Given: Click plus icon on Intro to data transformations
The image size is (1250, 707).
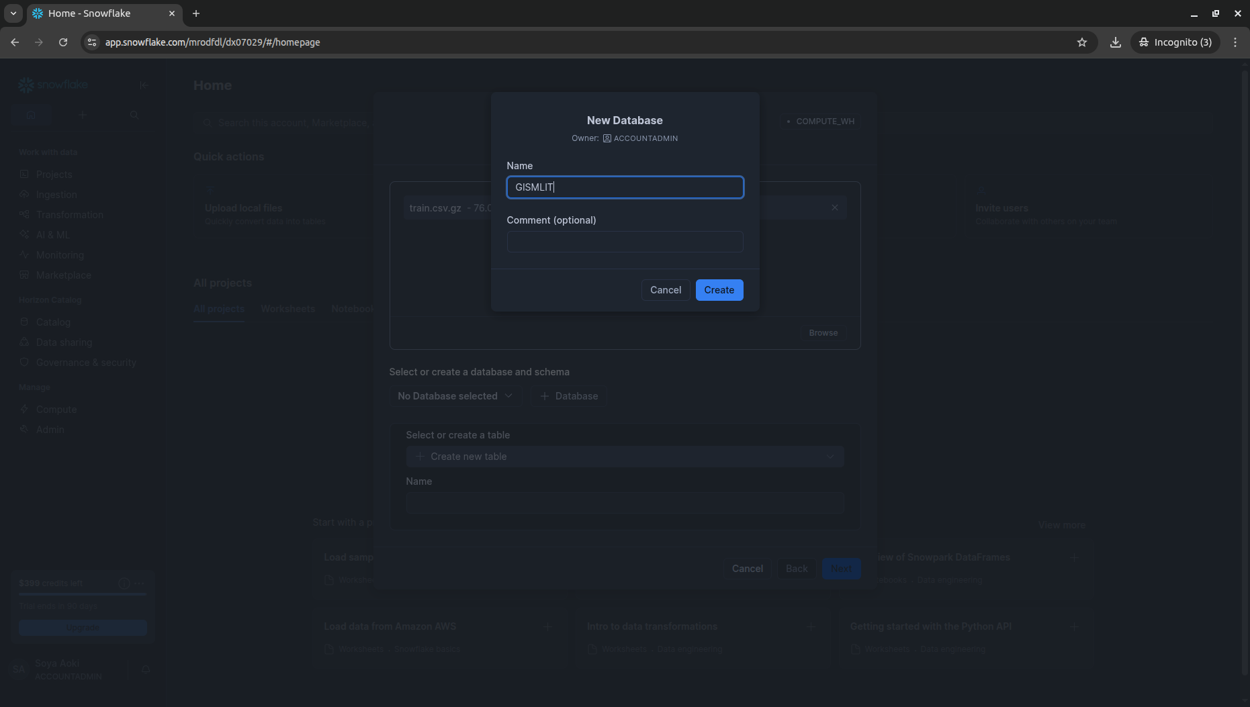Looking at the screenshot, I should point(811,626).
